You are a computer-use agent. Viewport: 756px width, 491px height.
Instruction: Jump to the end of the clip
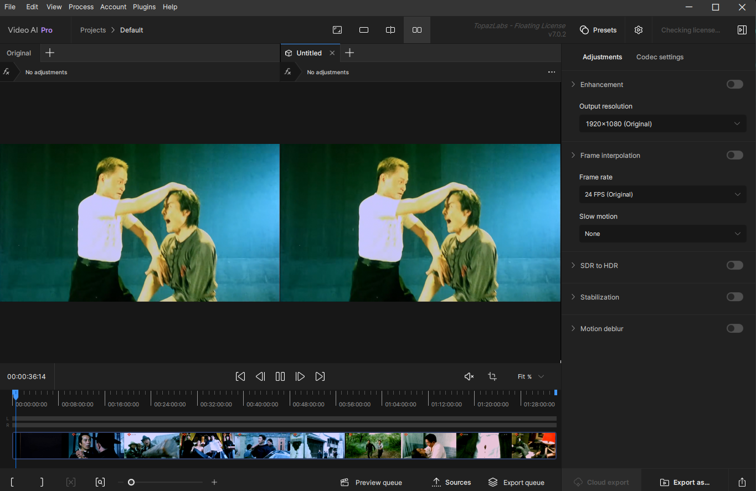point(320,376)
